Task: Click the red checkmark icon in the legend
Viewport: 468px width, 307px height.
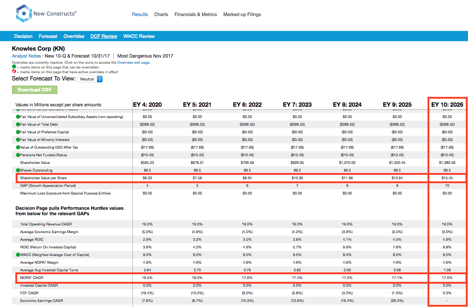Action: tap(14, 72)
